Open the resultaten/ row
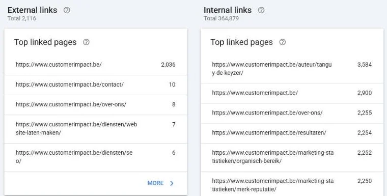387x196 pixels. pos(292,133)
